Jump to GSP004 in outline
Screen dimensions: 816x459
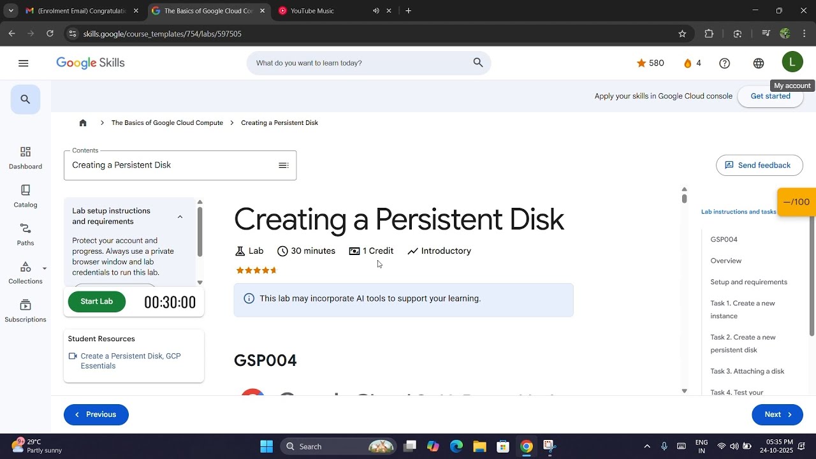(724, 240)
